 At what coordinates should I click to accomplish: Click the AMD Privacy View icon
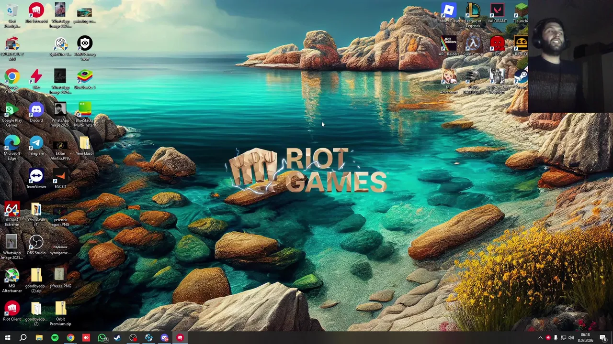pos(85,48)
